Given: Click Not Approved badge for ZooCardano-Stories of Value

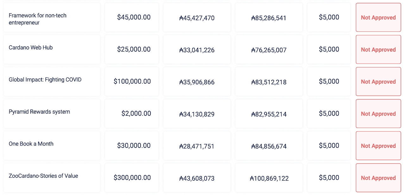Looking at the screenshot, I should tap(378, 178).
